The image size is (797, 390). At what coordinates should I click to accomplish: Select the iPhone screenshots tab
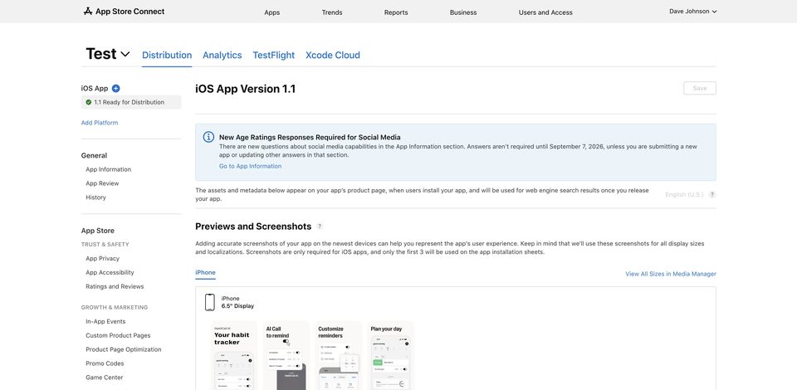pyautogui.click(x=205, y=273)
